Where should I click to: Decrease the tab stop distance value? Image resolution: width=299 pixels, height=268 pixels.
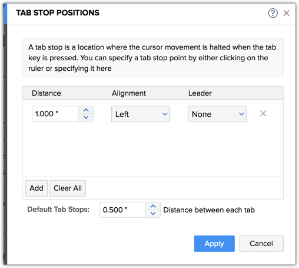[86, 117]
